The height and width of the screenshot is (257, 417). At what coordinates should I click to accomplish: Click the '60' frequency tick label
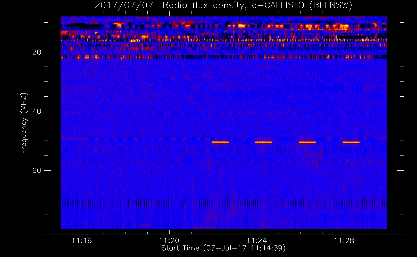[37, 170]
